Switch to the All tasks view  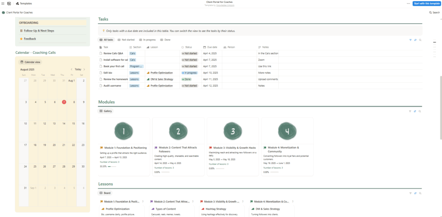click(x=106, y=40)
